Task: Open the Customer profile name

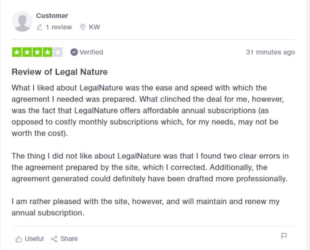Action: click(x=52, y=16)
